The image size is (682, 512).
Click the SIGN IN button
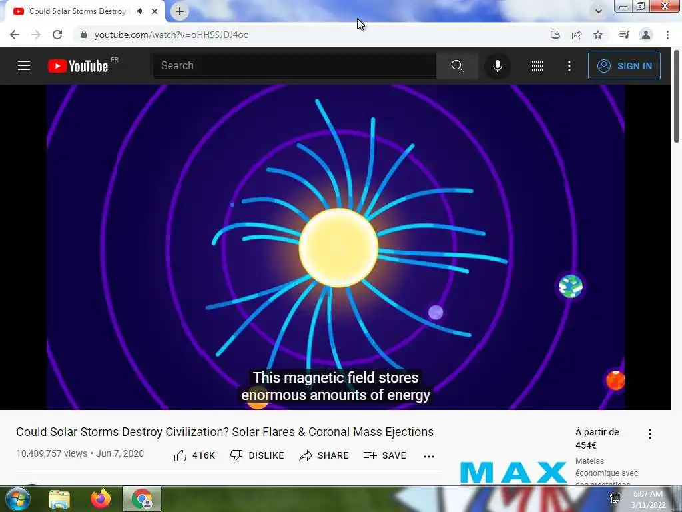pos(624,66)
